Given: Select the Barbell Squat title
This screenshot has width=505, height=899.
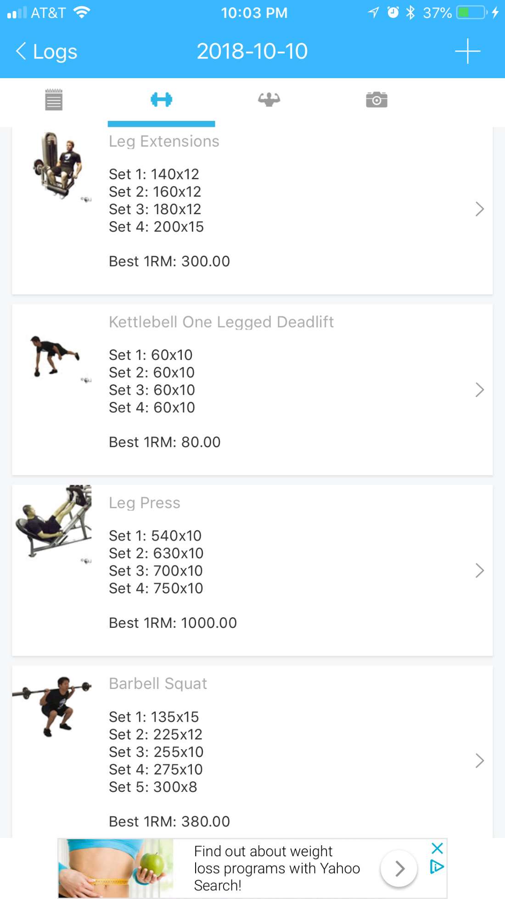Looking at the screenshot, I should [x=158, y=683].
